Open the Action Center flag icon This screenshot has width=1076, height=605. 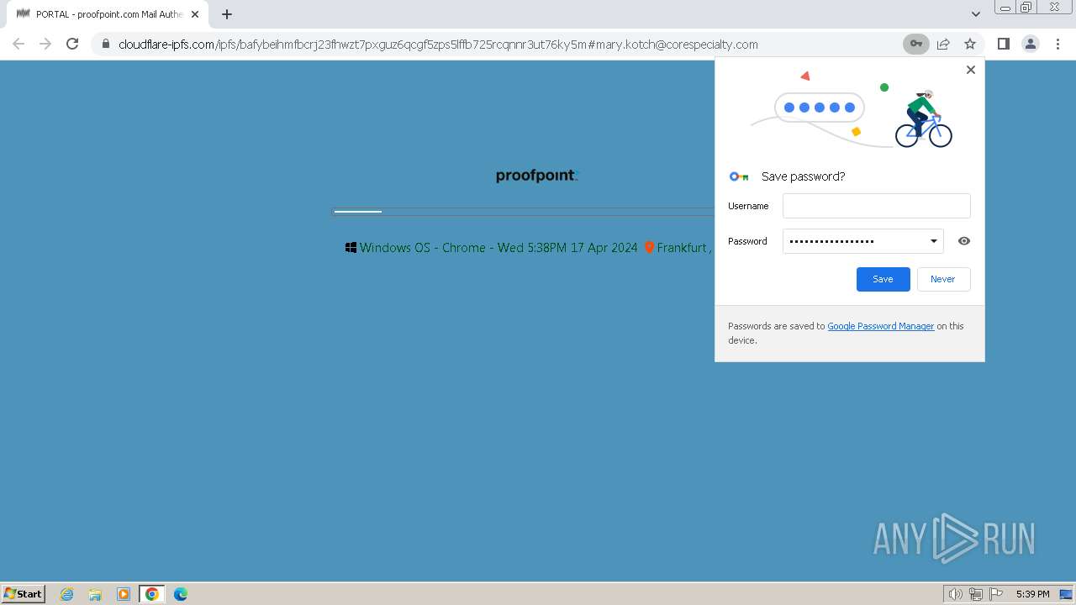coord(996,594)
